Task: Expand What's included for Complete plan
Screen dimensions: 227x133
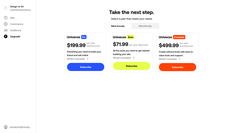Action: (170, 59)
